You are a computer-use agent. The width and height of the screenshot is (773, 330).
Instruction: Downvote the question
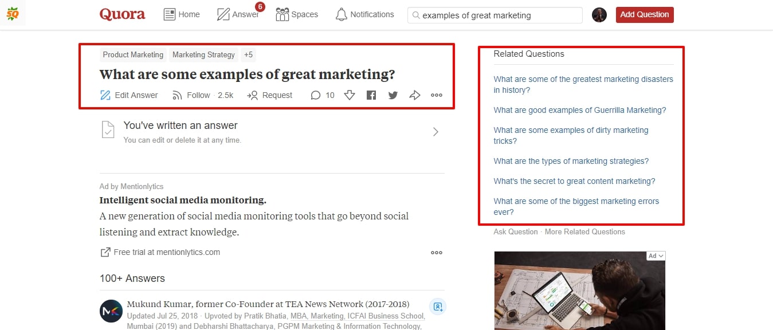pos(350,95)
